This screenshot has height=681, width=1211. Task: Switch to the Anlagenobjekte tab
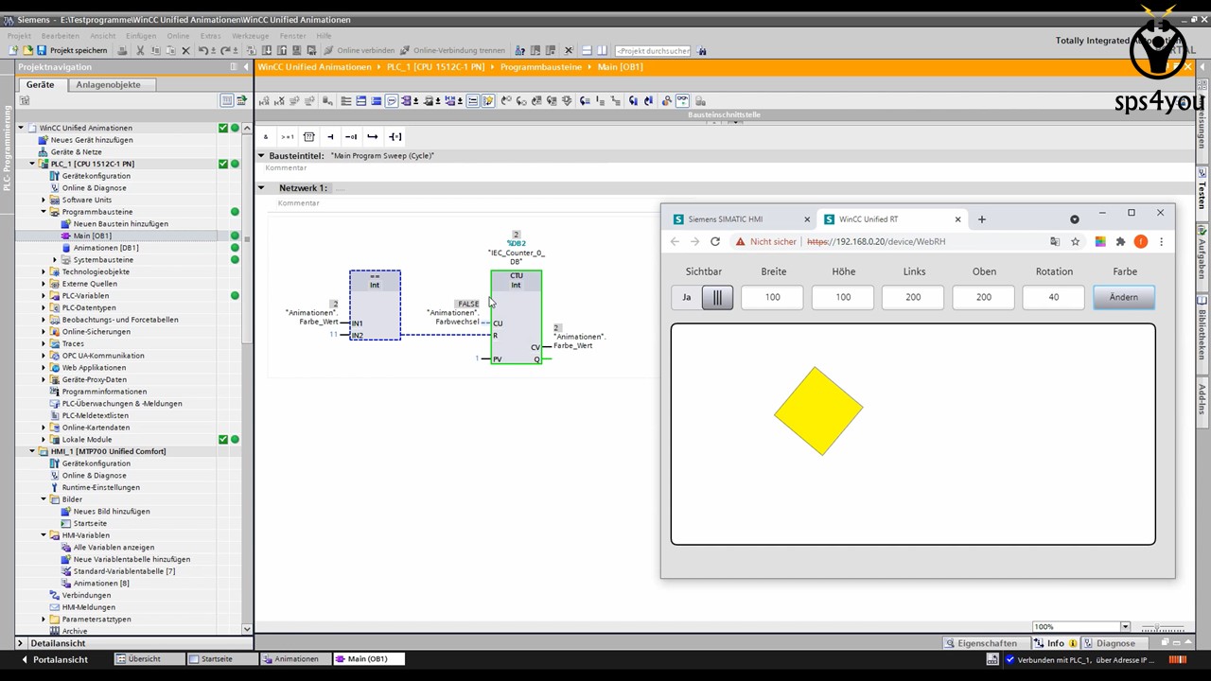pos(108,84)
